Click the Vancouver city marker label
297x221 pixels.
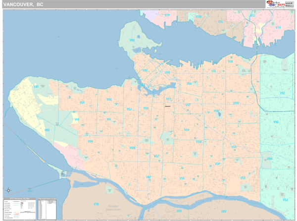[167, 106]
